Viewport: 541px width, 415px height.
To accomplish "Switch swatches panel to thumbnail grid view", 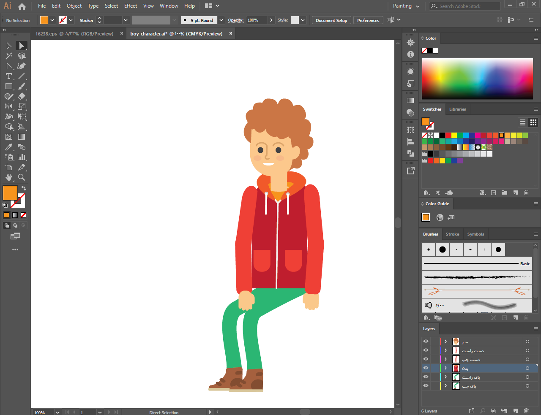I will pyautogui.click(x=533, y=122).
